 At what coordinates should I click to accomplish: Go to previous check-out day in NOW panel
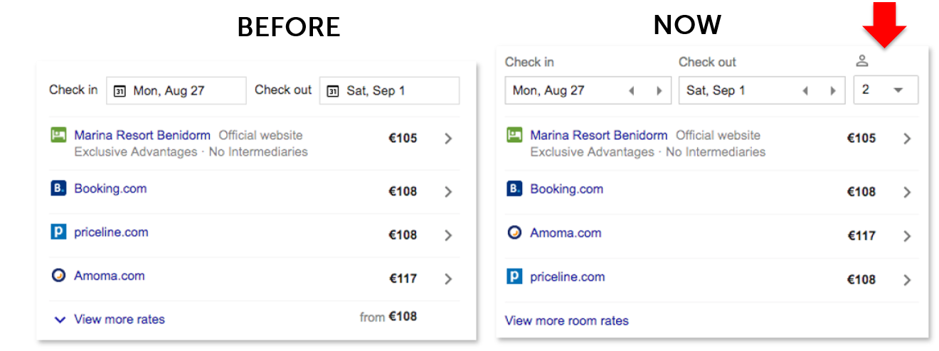805,91
